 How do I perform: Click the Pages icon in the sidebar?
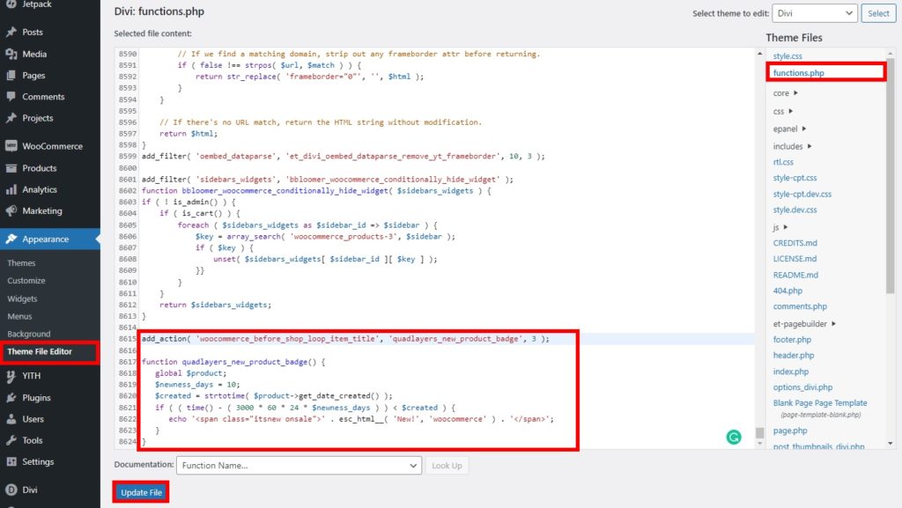(x=11, y=76)
